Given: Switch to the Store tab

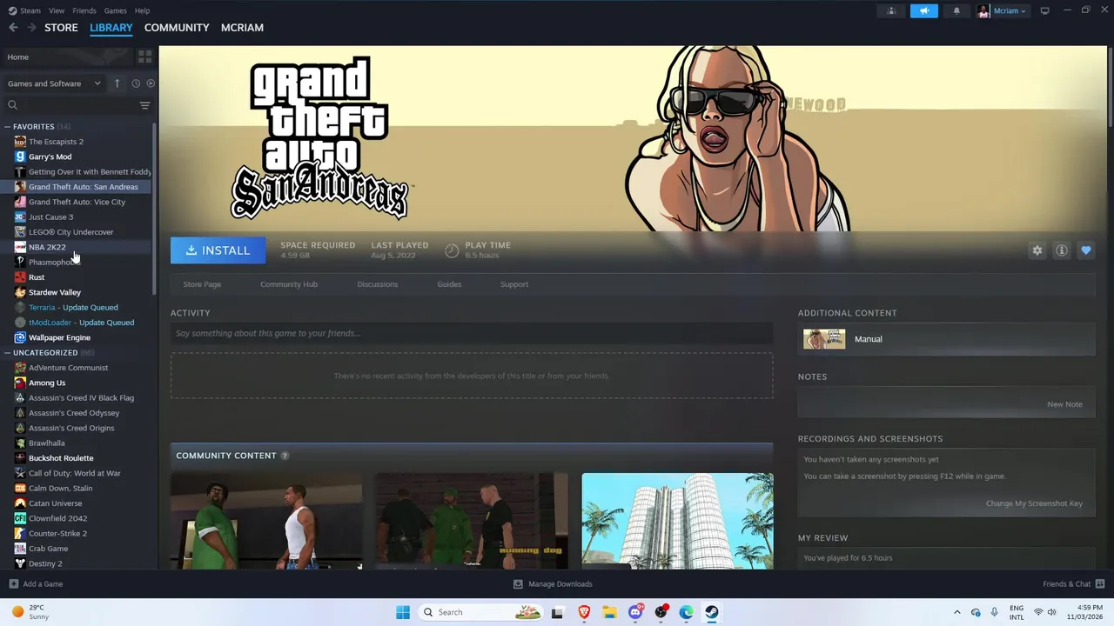Looking at the screenshot, I should (61, 28).
